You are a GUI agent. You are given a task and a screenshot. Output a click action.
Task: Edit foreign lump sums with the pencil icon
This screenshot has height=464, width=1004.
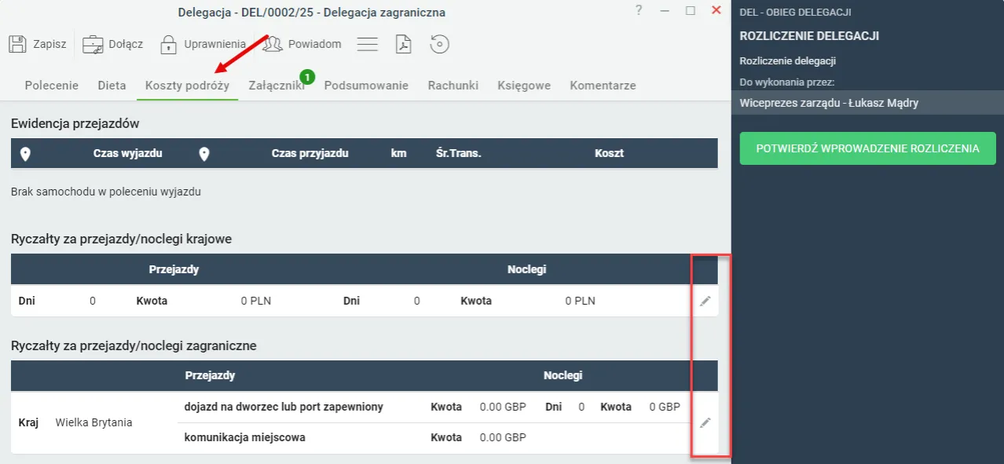705,422
